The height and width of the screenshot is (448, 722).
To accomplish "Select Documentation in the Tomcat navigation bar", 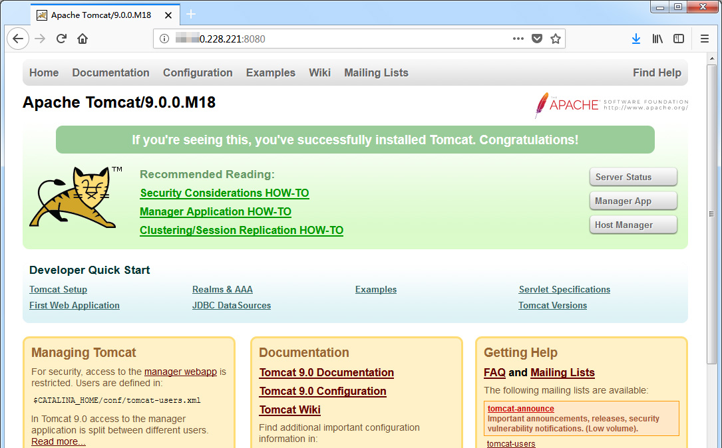I will (x=110, y=72).
